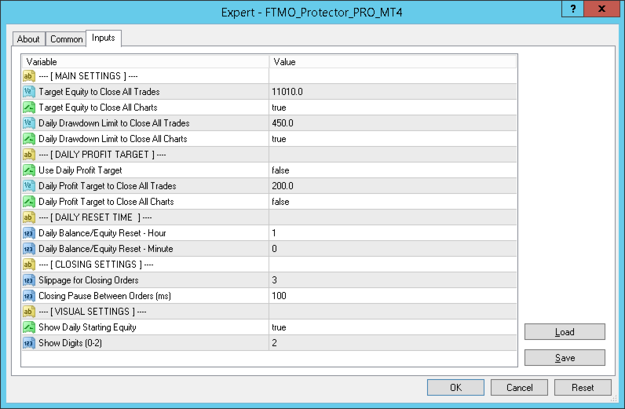Click the icon beside DAILY RESET TIME header

pyautogui.click(x=29, y=217)
